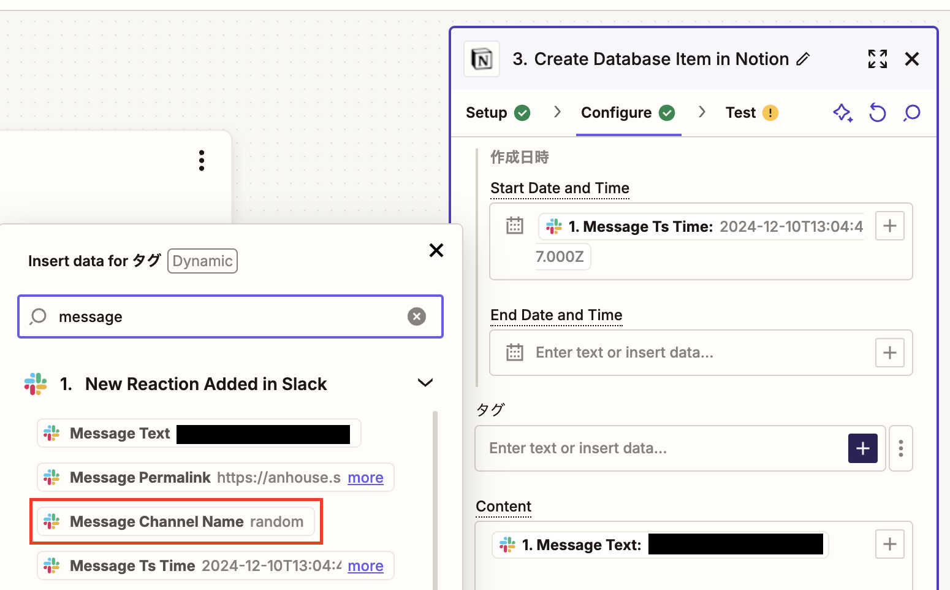Click the Slack icon on Message Channel Name row
The image size is (950, 590).
[x=51, y=522]
